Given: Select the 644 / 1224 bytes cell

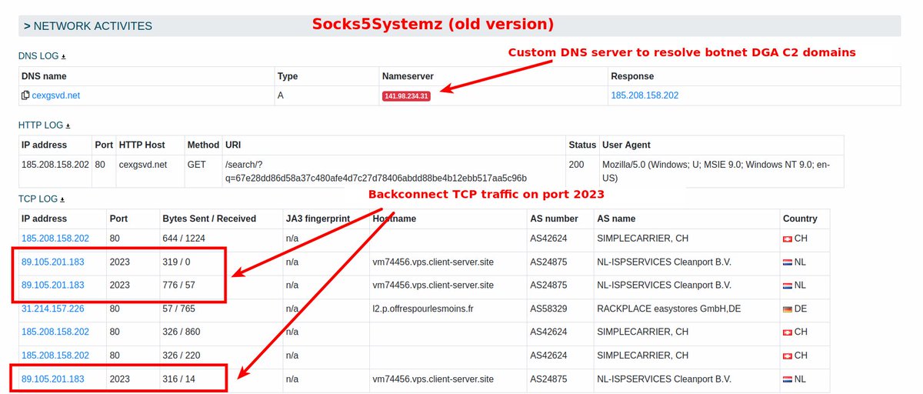Looking at the screenshot, I should pos(184,239).
